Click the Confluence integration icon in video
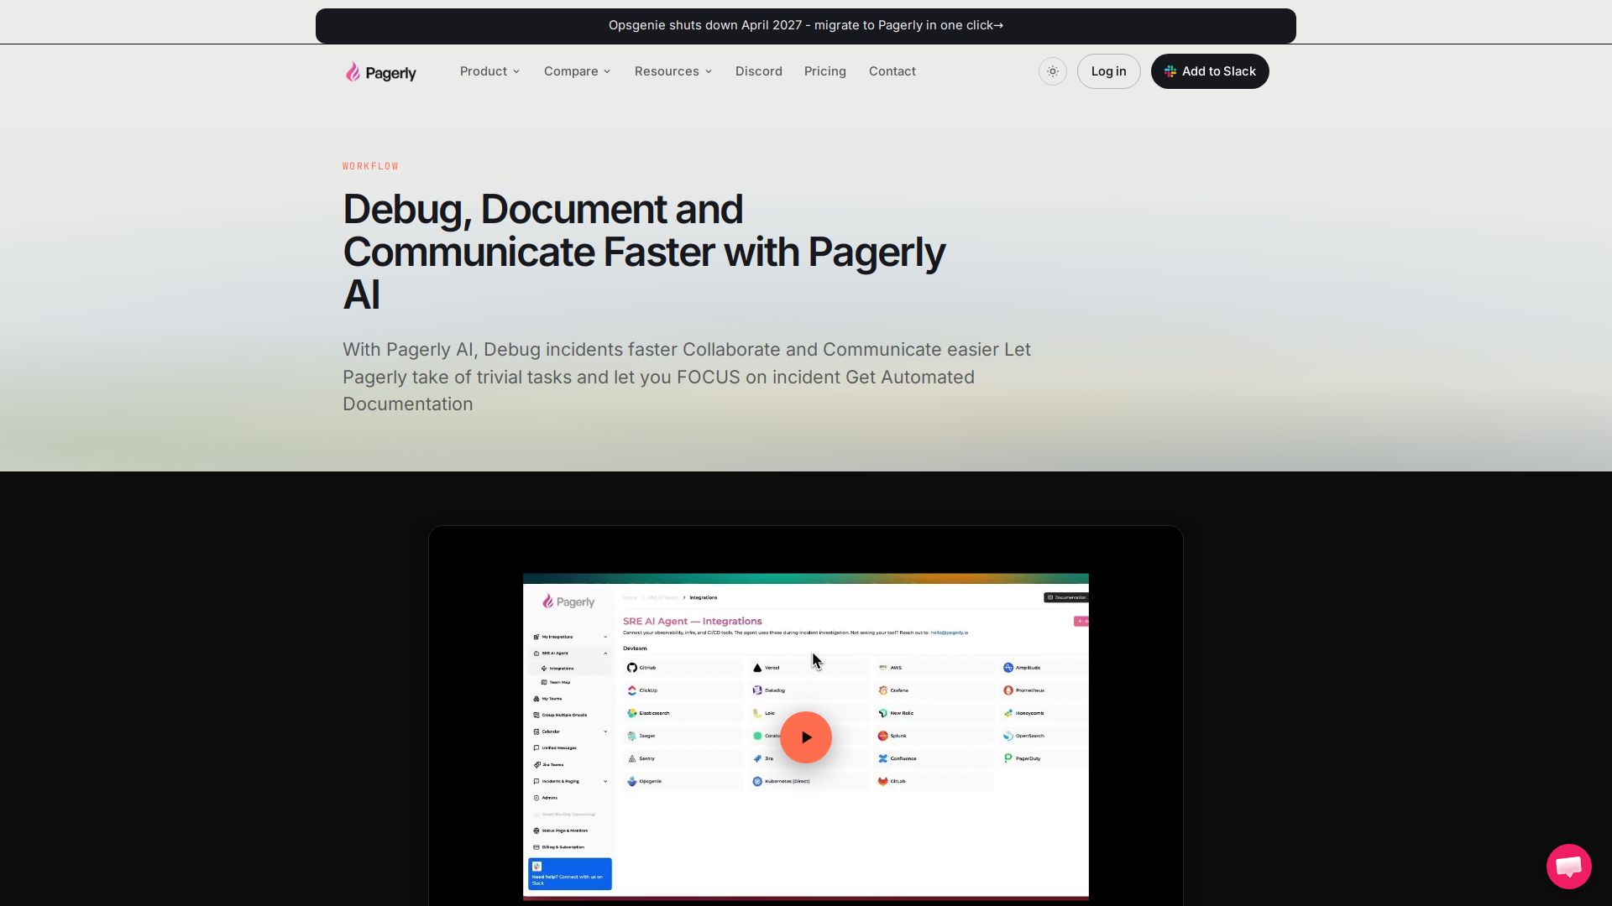The height and width of the screenshot is (906, 1612). pyautogui.click(x=882, y=758)
